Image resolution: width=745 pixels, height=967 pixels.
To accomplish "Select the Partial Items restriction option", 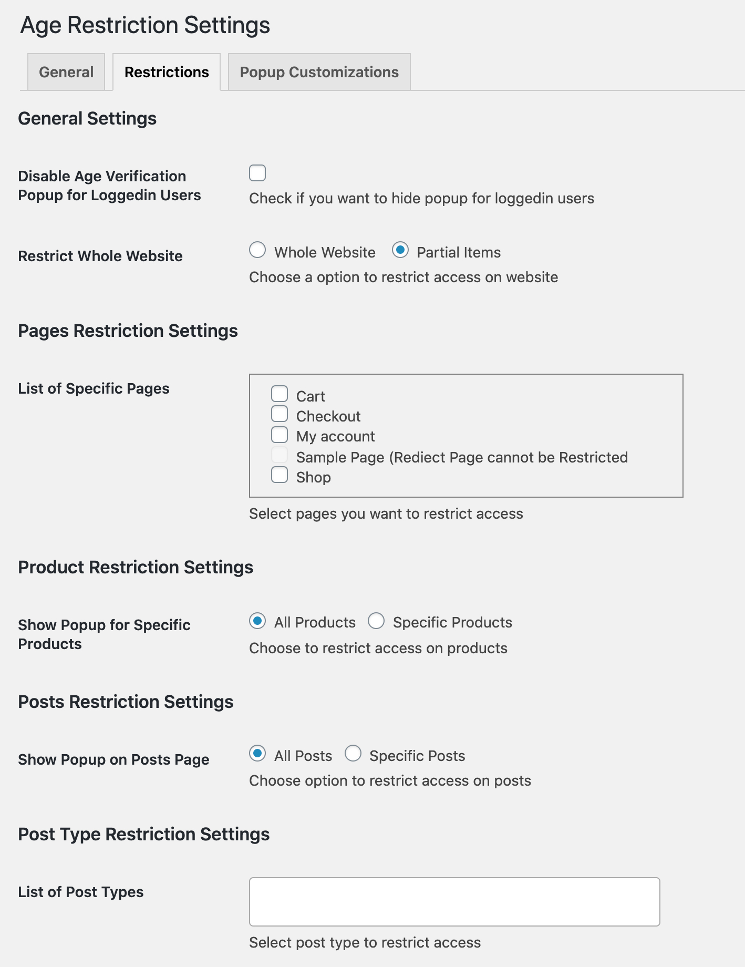I will [401, 251].
